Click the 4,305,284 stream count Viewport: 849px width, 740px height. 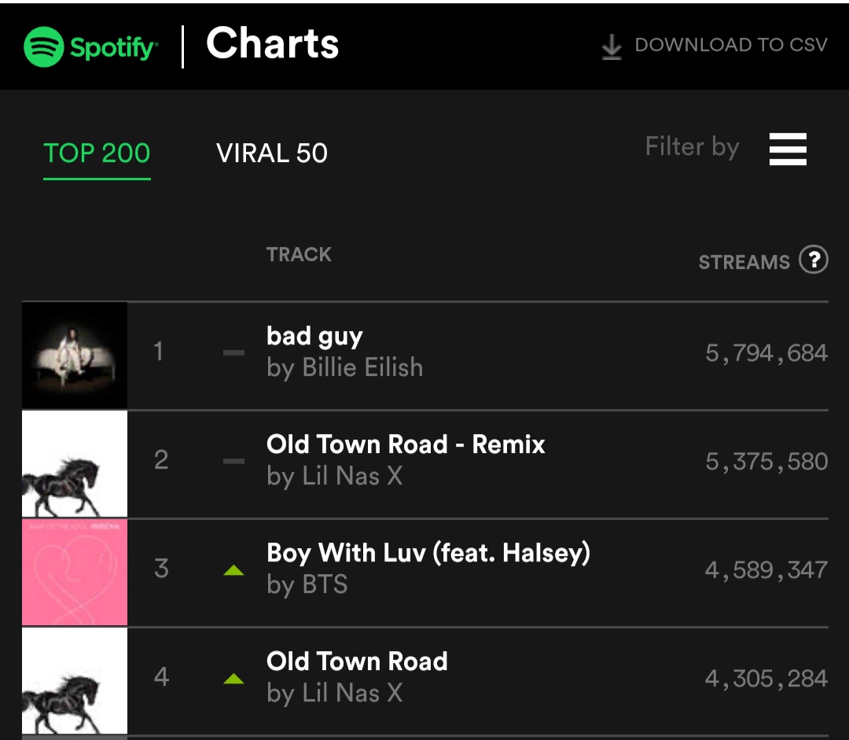tap(766, 678)
